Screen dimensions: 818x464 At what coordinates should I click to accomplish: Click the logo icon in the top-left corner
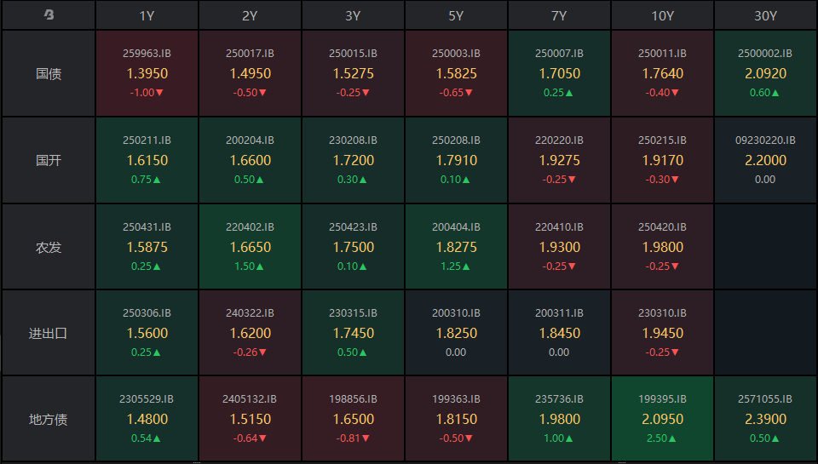[49, 15]
